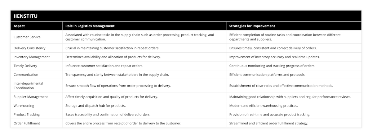This screenshot has width=372, height=138.
Task: Select the Aspect column header
Action: 19,26
